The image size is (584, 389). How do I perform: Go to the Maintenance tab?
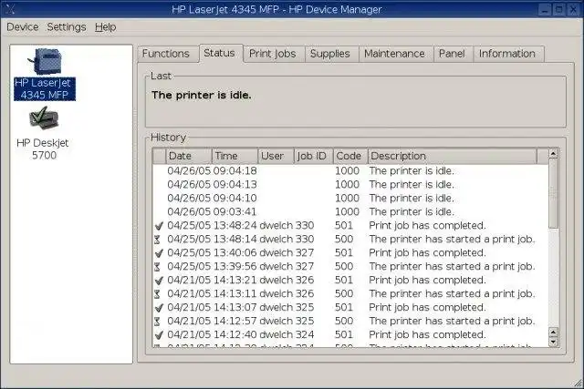394,54
